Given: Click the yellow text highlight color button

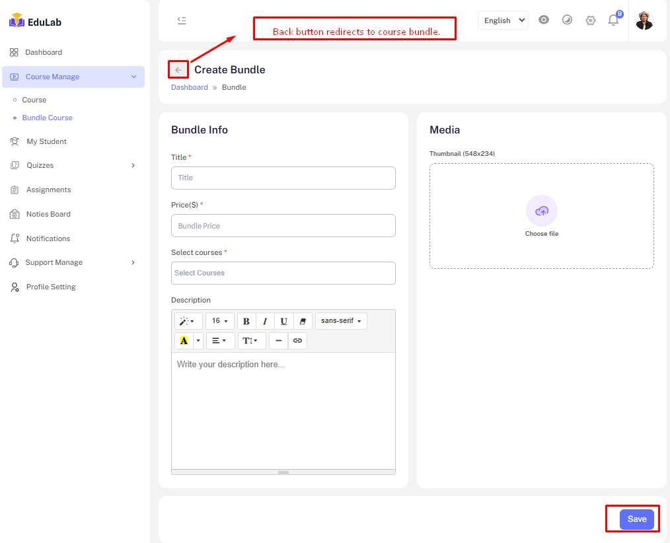Looking at the screenshot, I should (x=184, y=341).
